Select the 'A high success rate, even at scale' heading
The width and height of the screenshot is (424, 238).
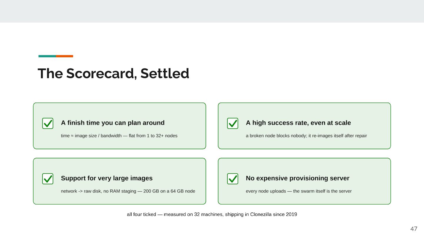pyautogui.click(x=298, y=123)
